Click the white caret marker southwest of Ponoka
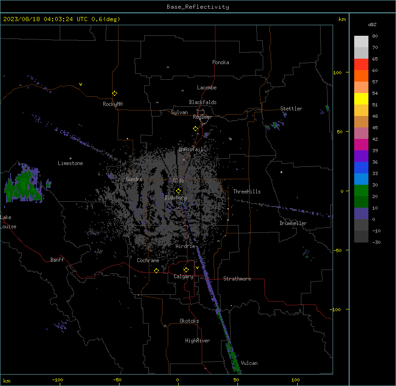The height and width of the screenshot is (386, 396). pyautogui.click(x=168, y=67)
